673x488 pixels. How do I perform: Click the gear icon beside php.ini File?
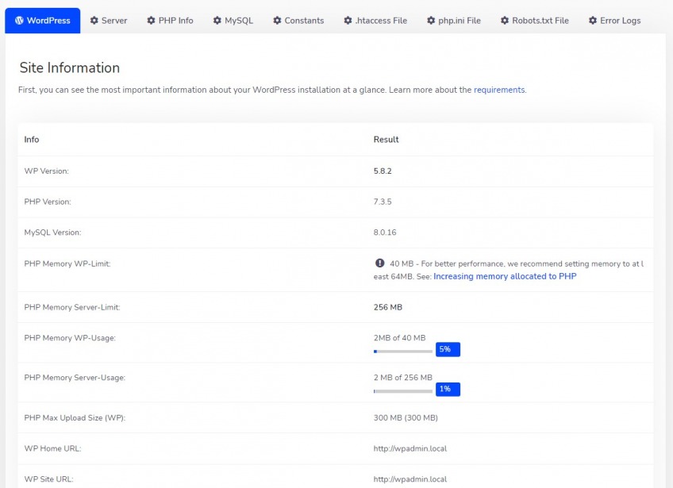tap(431, 21)
